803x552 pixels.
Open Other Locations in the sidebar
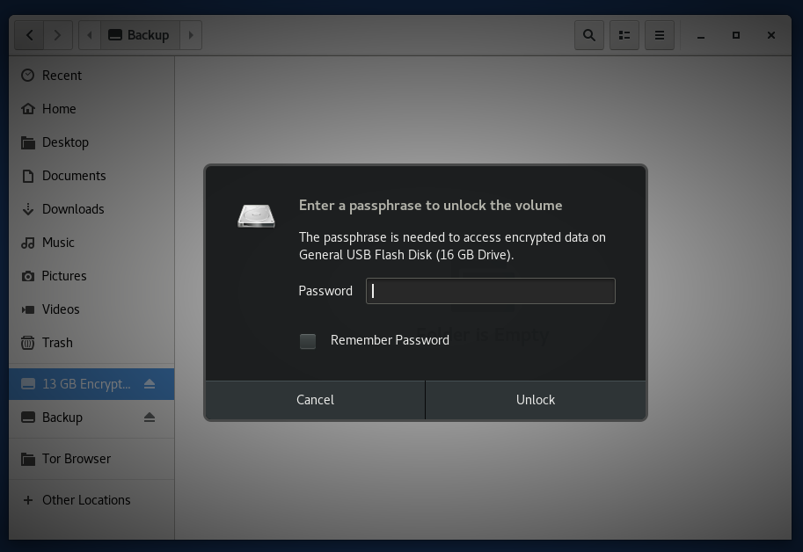91,500
